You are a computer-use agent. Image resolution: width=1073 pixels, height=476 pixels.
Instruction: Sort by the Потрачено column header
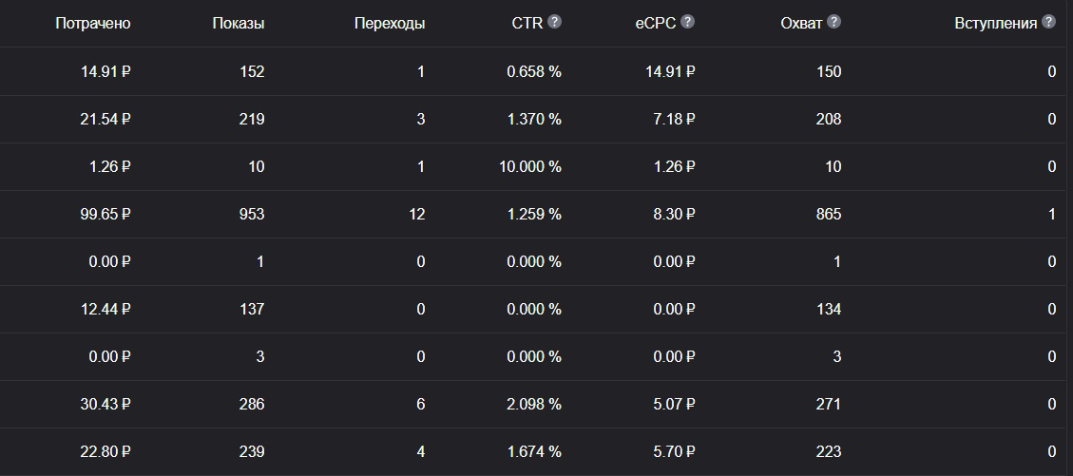(93, 23)
